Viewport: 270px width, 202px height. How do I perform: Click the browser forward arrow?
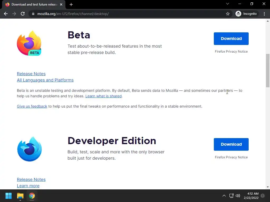point(14,14)
